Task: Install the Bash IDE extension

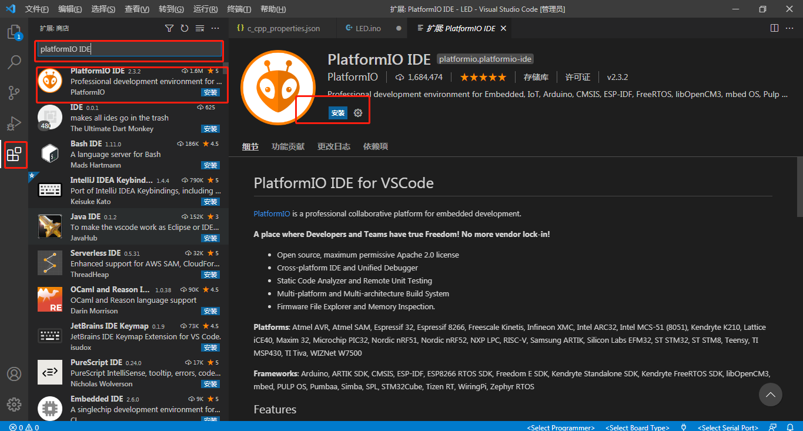Action: pos(210,165)
